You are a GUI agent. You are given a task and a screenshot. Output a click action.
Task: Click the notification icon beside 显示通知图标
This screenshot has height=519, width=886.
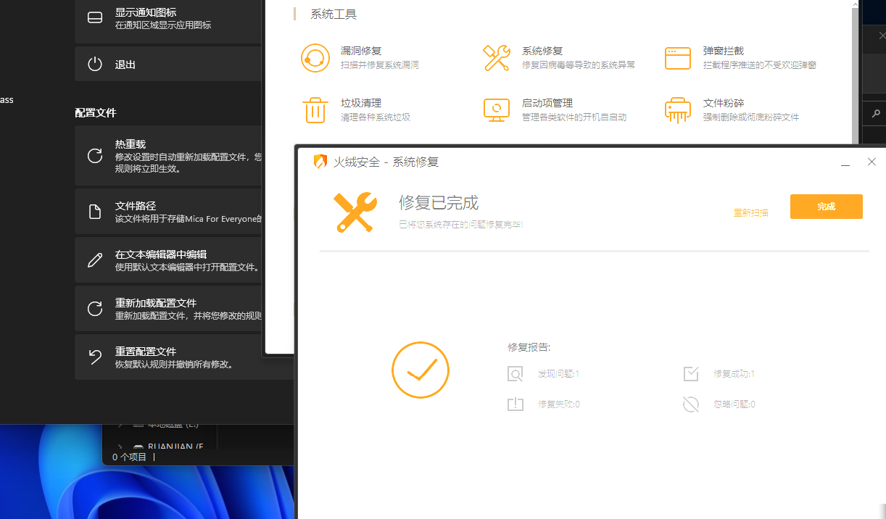[95, 18]
